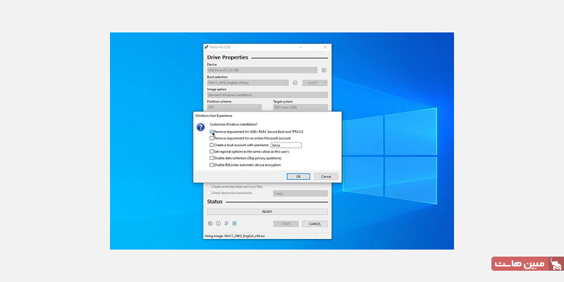
Task: Click the SELECT button in Rufus
Action: point(312,82)
